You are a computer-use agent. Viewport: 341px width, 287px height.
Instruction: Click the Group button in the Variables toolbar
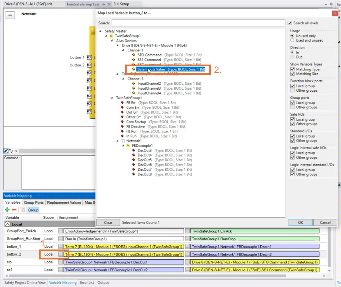click(x=33, y=210)
